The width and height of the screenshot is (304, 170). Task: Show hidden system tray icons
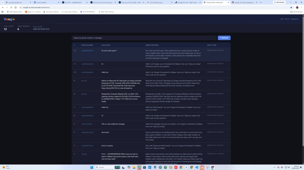pos(274,167)
